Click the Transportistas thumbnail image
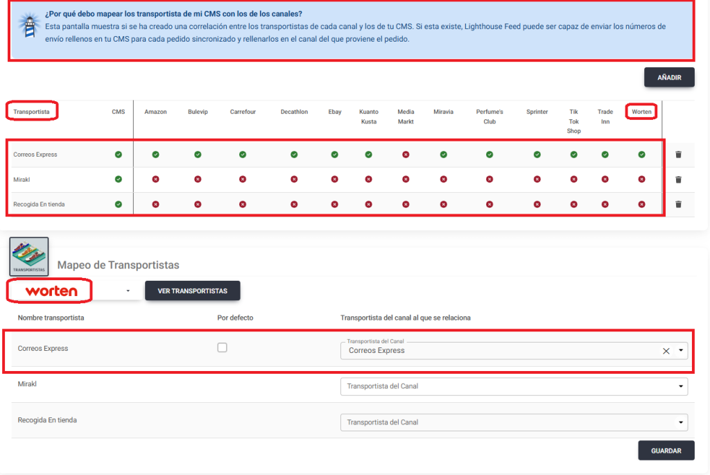This screenshot has height=475, width=710. point(29,257)
